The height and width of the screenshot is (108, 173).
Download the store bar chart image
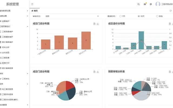[x=98, y=24]
